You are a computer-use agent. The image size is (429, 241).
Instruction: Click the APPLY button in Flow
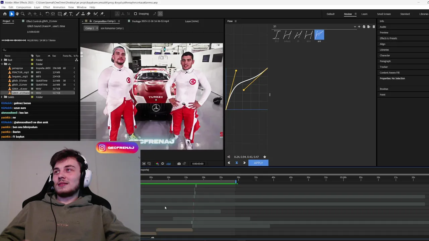point(258,163)
